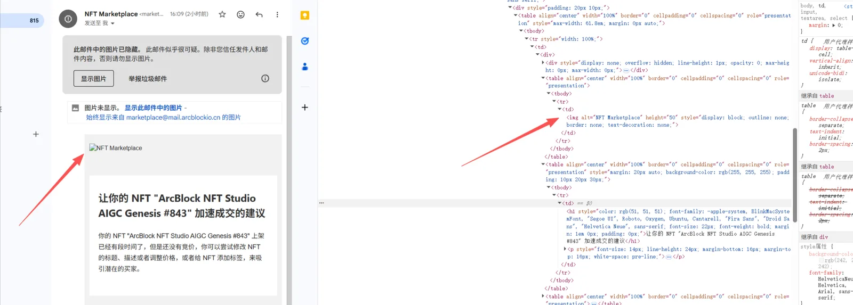Reply to the NFT Marketplace email

259,14
